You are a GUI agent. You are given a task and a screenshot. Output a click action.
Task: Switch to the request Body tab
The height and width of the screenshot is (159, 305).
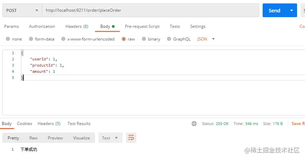pos(107,26)
